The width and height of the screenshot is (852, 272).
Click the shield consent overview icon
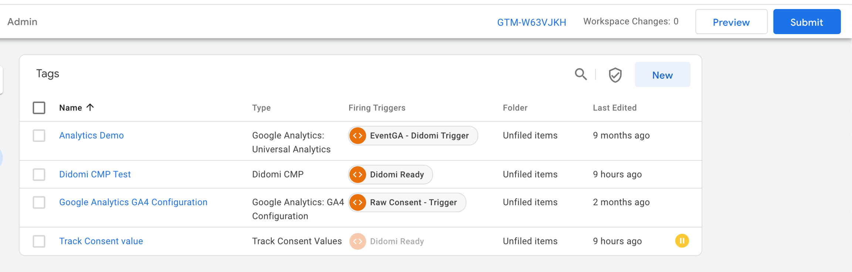coord(615,75)
